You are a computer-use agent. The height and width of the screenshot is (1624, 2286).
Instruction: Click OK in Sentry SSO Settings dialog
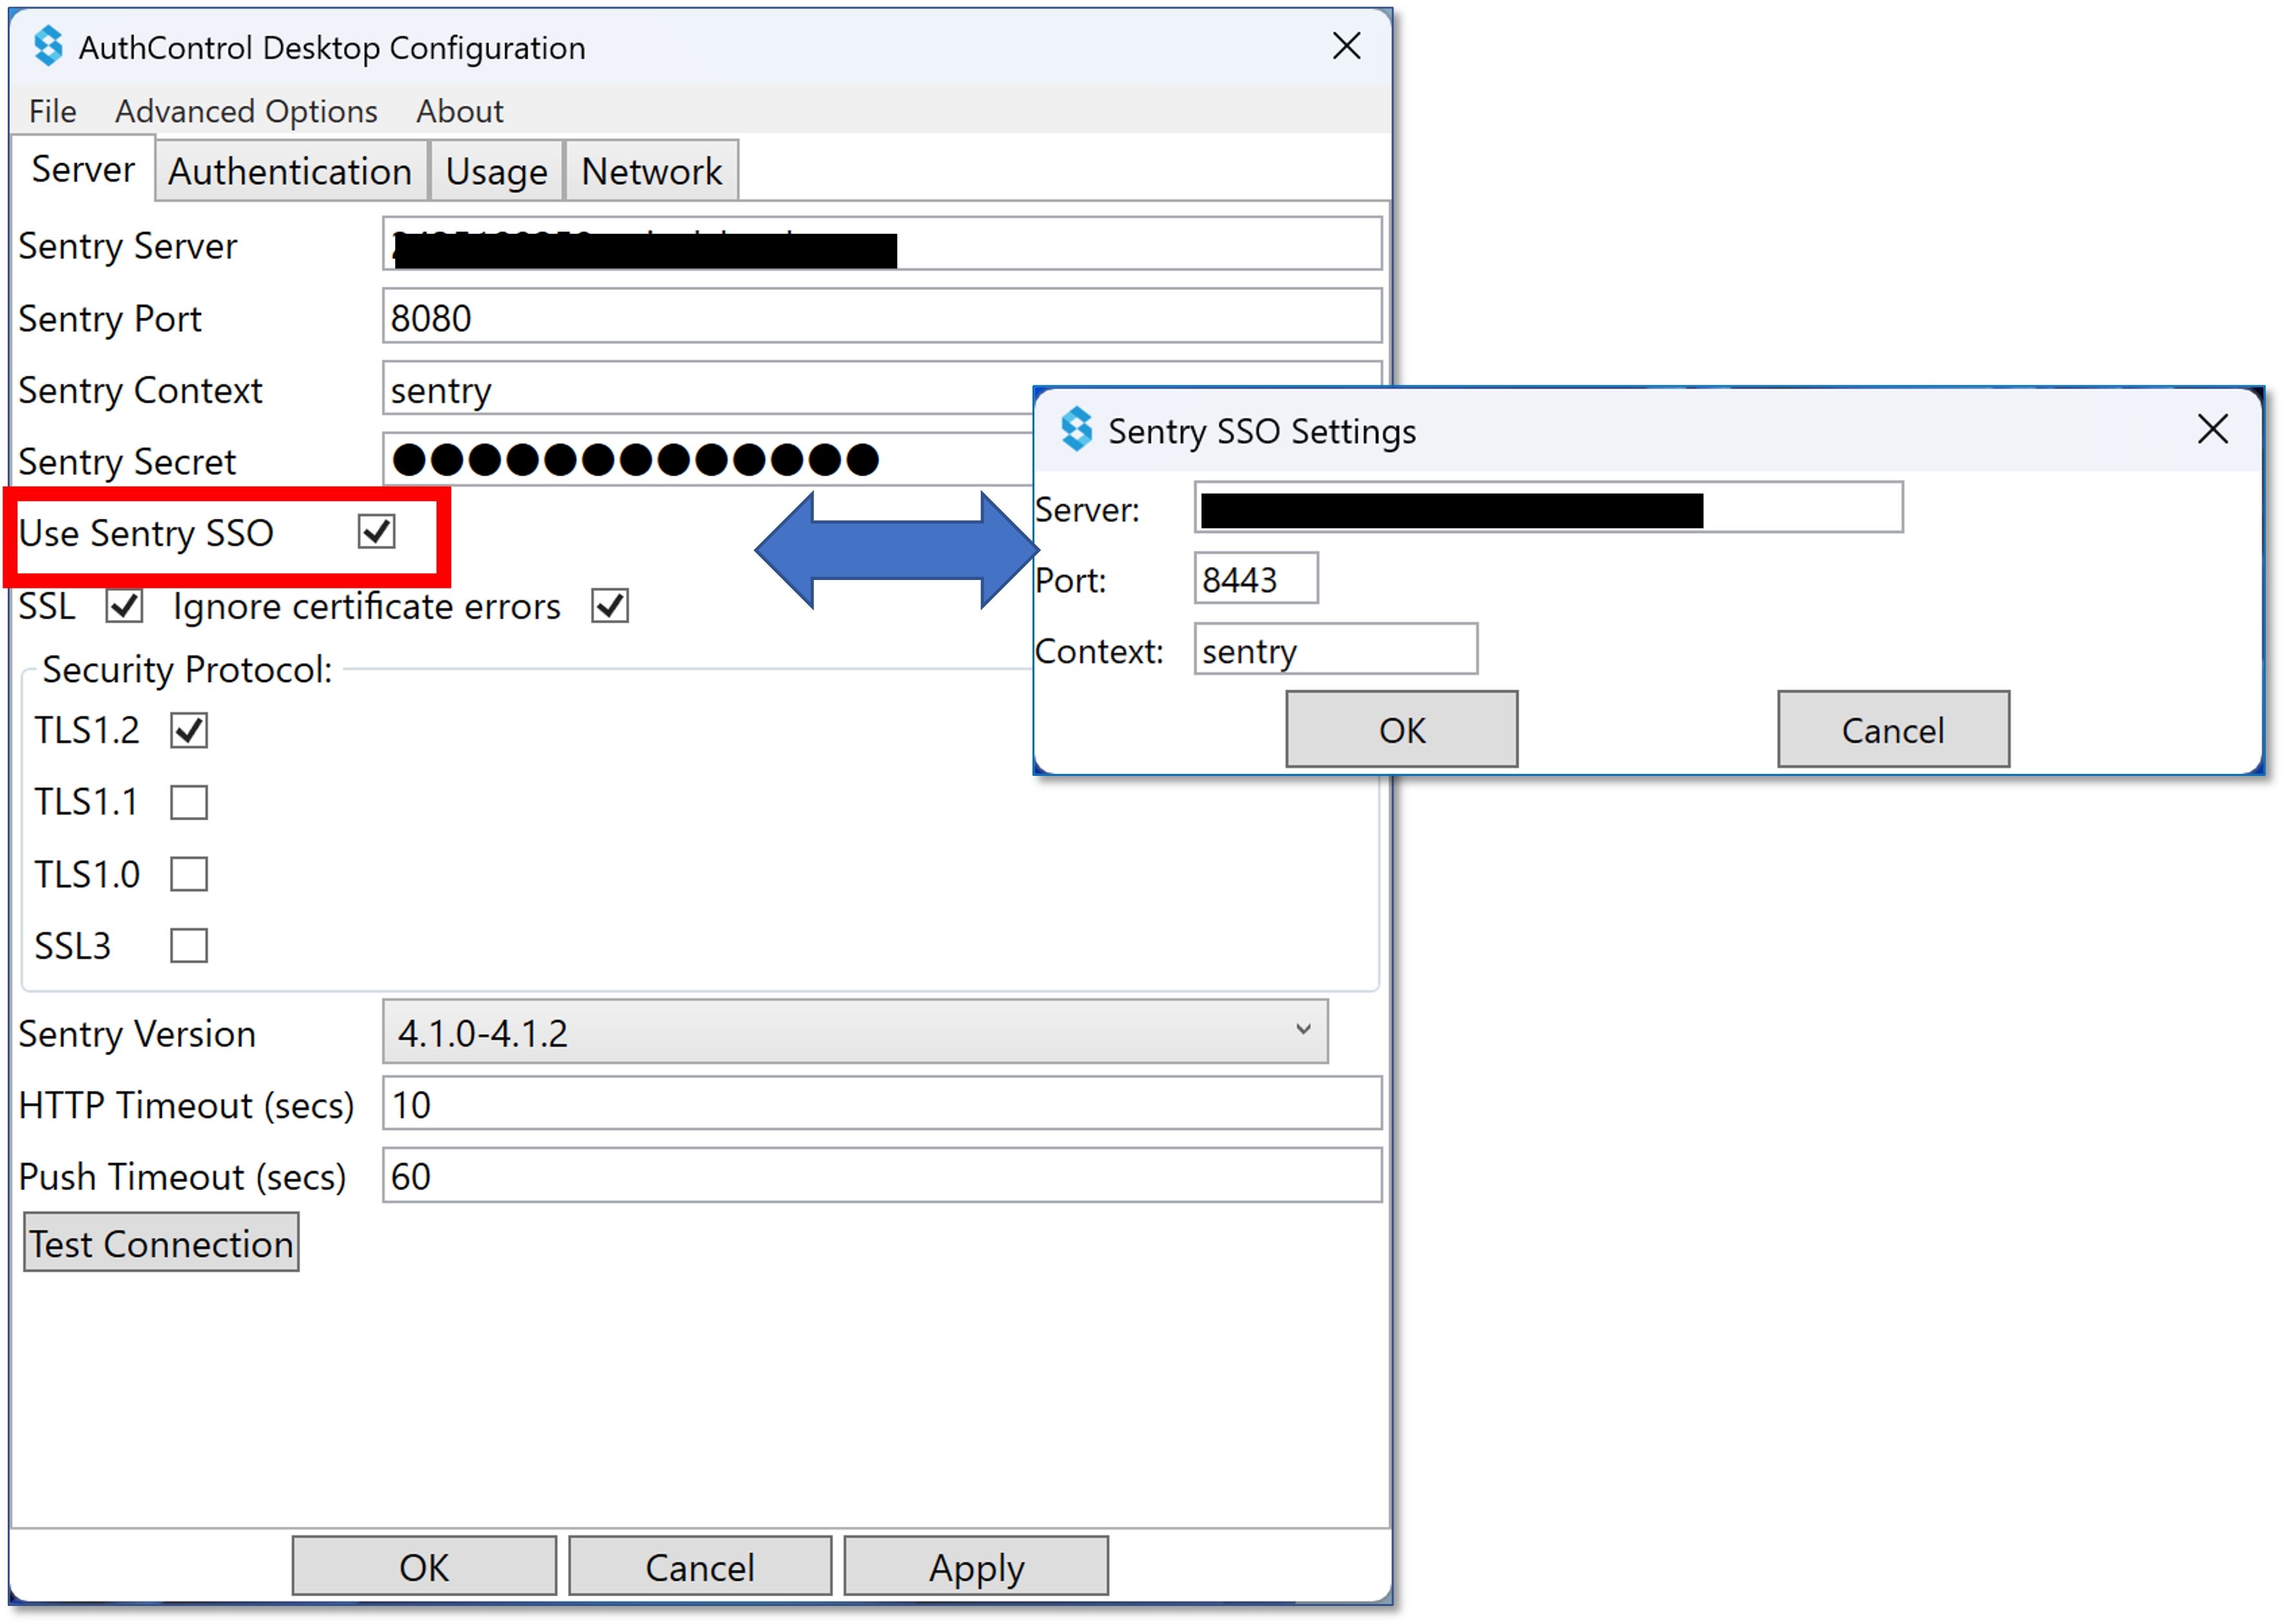tap(1402, 730)
